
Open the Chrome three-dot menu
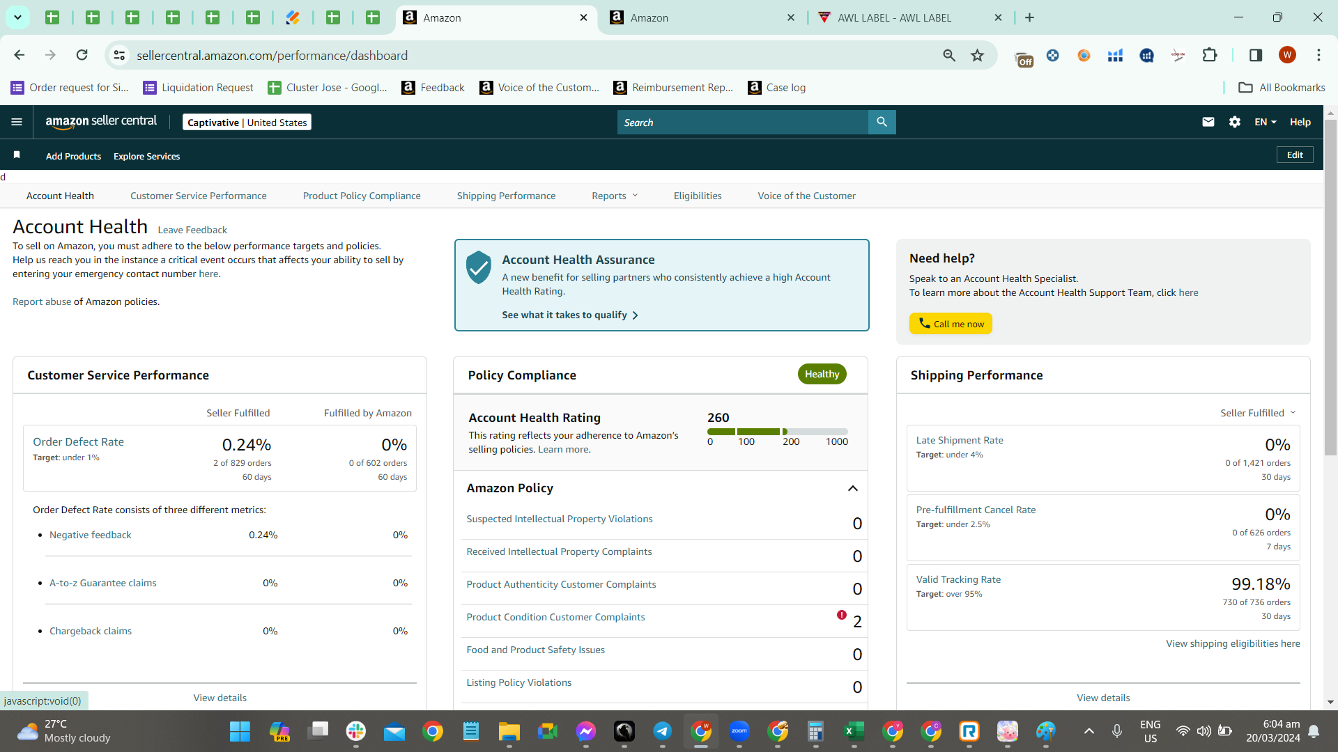[x=1318, y=55]
